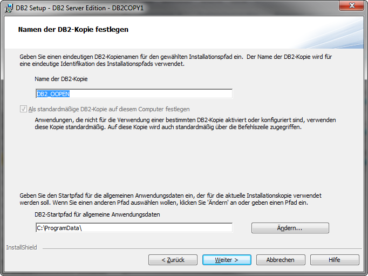
Task: Click the label 'Als standardmäßige DB2-Kopie auf diesem Computer festlegen'
Action: point(109,109)
